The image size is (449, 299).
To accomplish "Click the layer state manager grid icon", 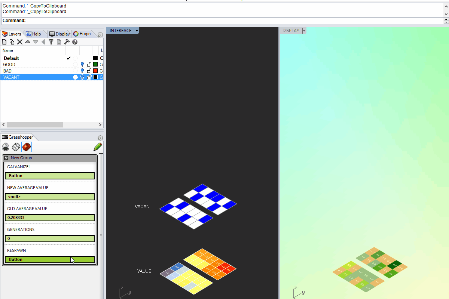I will tap(59, 42).
